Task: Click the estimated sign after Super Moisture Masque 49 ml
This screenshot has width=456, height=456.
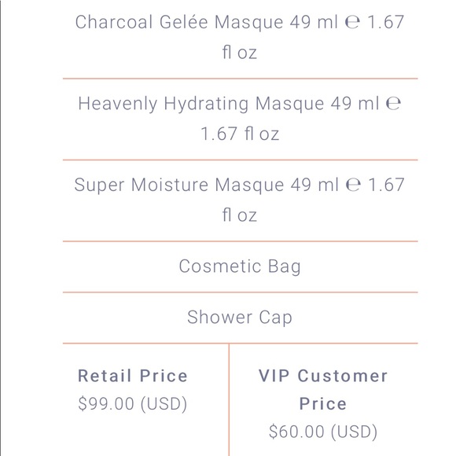Action: 353,185
